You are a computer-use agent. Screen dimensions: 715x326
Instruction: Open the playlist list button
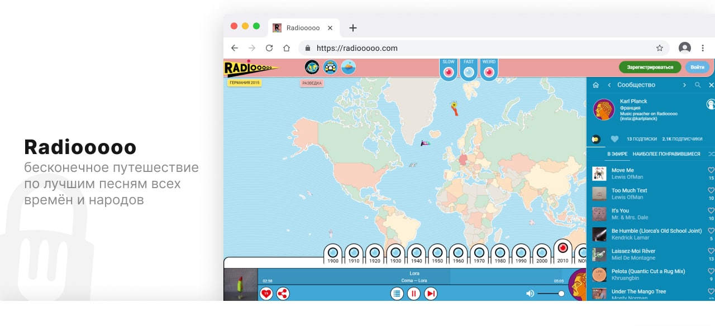tap(397, 293)
